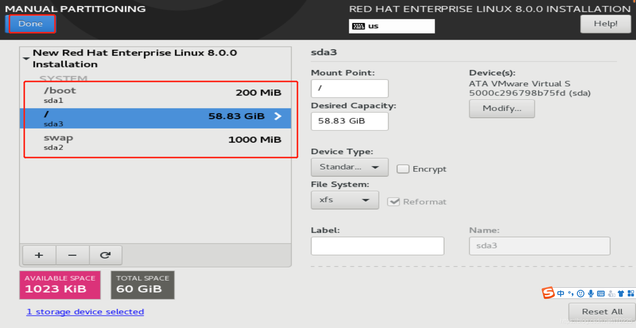Toggle Chinese input mode 中 icon
The height and width of the screenshot is (328, 636).
tap(560, 294)
